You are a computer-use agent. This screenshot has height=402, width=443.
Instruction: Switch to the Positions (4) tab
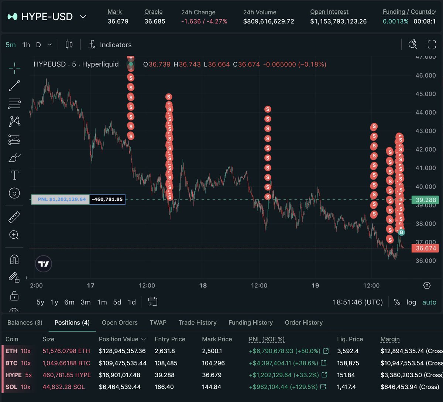[72, 323]
